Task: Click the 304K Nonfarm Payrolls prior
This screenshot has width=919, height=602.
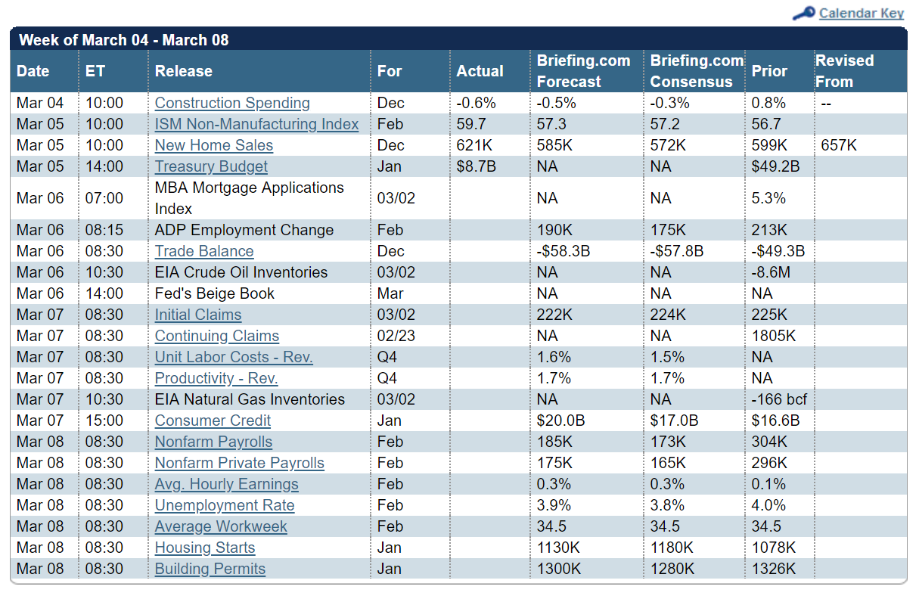Action: point(769,442)
